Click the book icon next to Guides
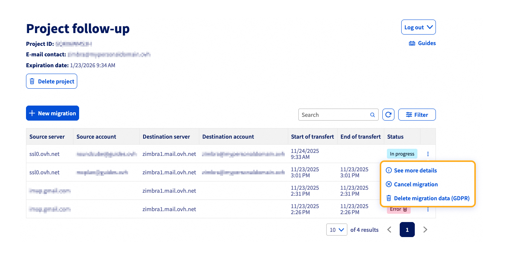This screenshot has height=269, width=515. tap(412, 44)
